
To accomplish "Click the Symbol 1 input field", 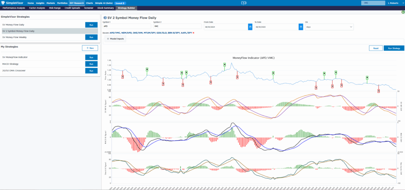I will tap(127, 27).
